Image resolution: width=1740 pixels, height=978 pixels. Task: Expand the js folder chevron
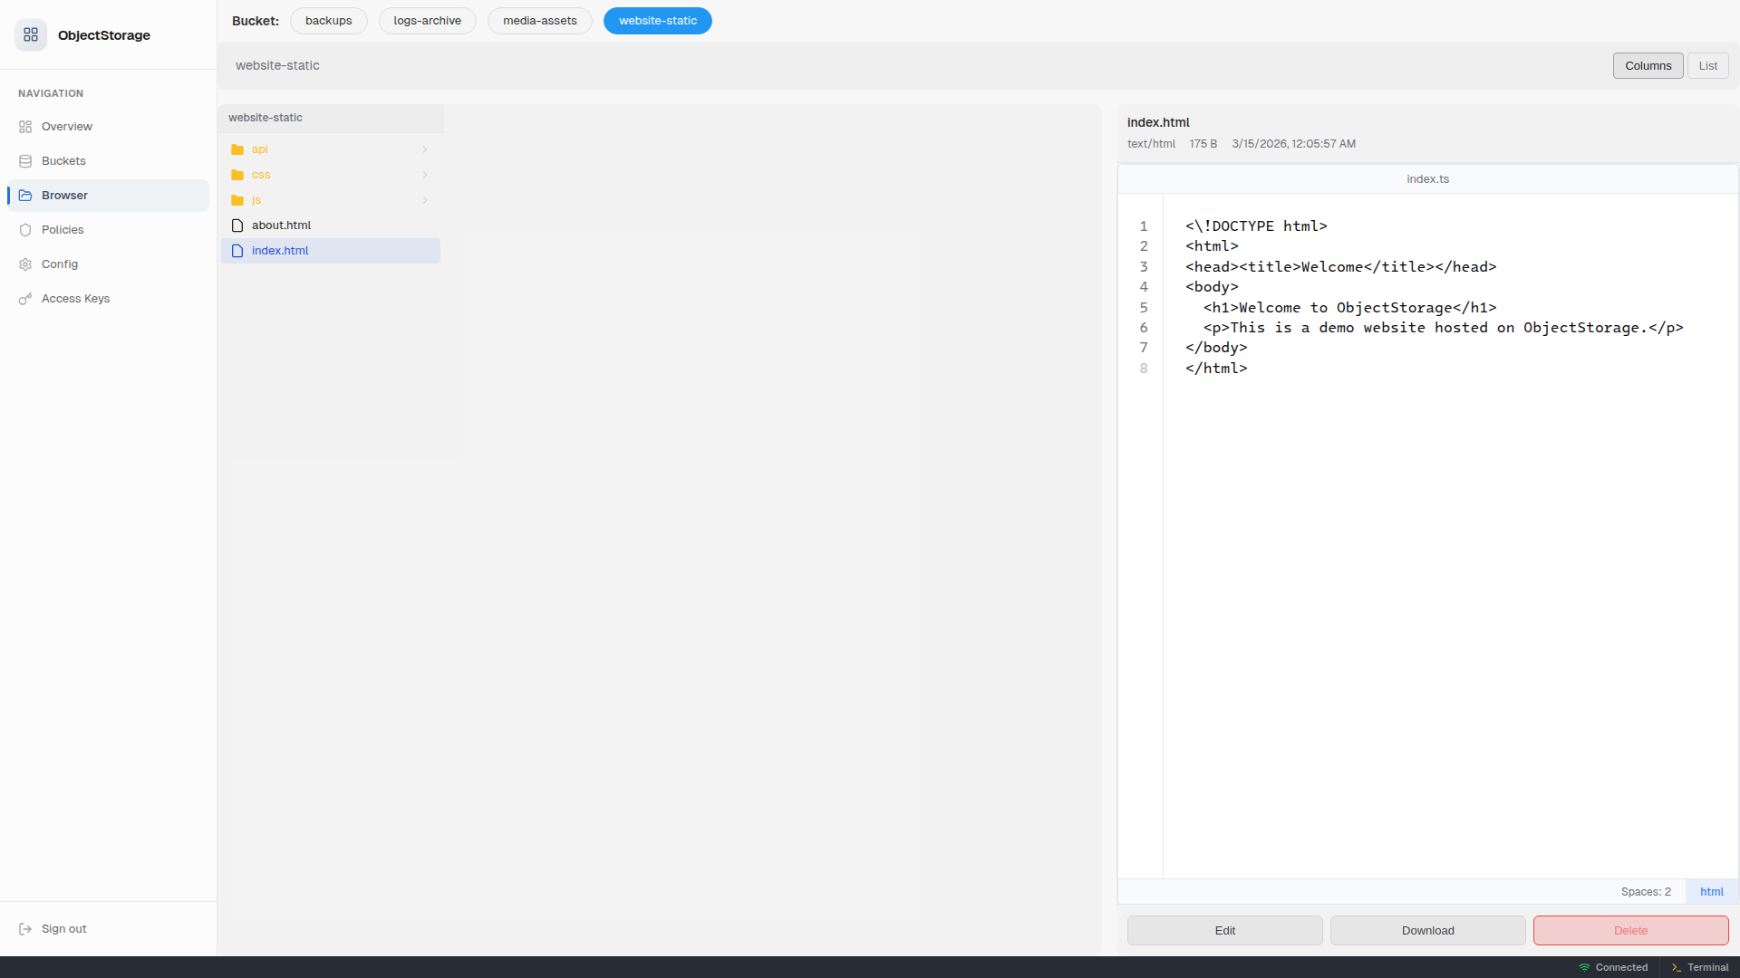coord(425,200)
